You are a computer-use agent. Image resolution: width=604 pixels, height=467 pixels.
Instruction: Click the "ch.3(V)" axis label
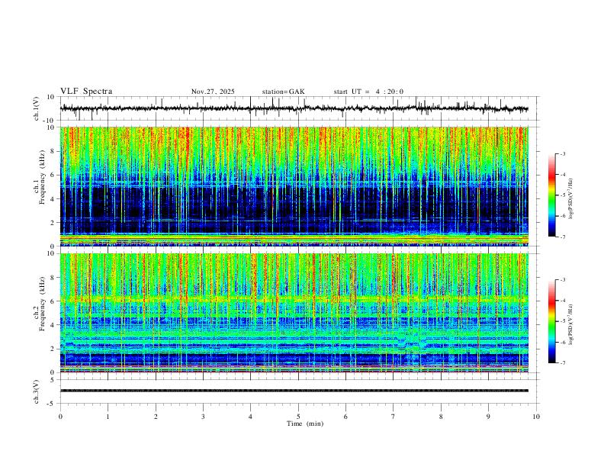click(x=37, y=391)
